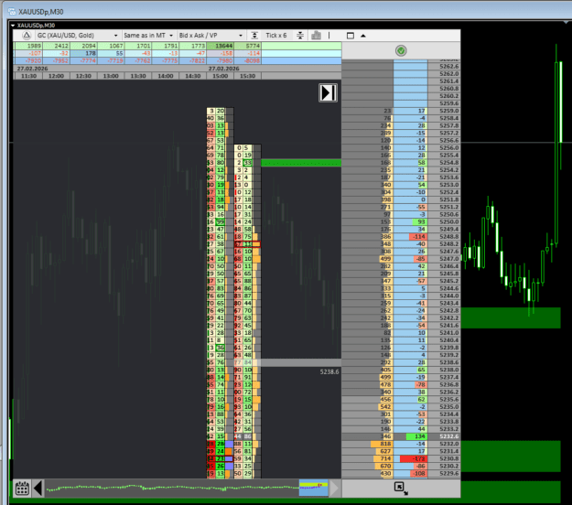Image resolution: width=572 pixels, height=505 pixels.
Task: Click the 'Tick x 6' label
Action: coord(276,36)
